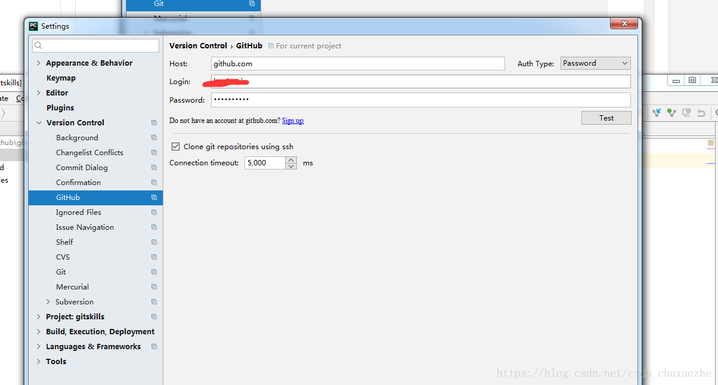Click the Revert arrow icon in PyCharm toolbar
The image size is (718, 385).
click(701, 112)
